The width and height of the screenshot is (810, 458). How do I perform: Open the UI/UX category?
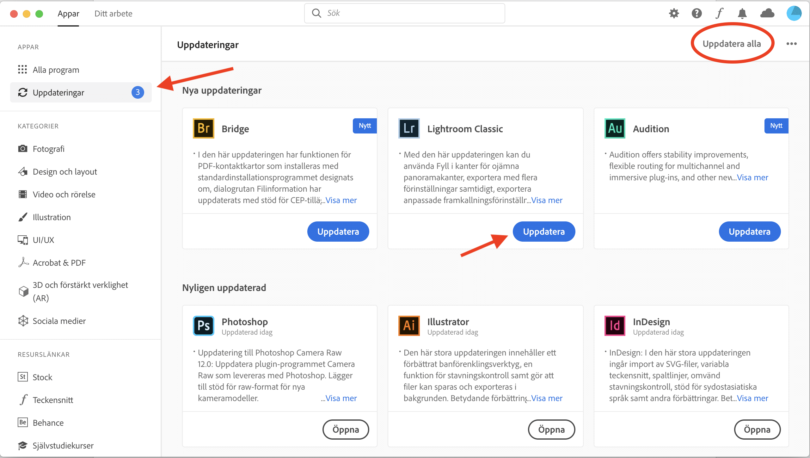[x=81, y=240]
